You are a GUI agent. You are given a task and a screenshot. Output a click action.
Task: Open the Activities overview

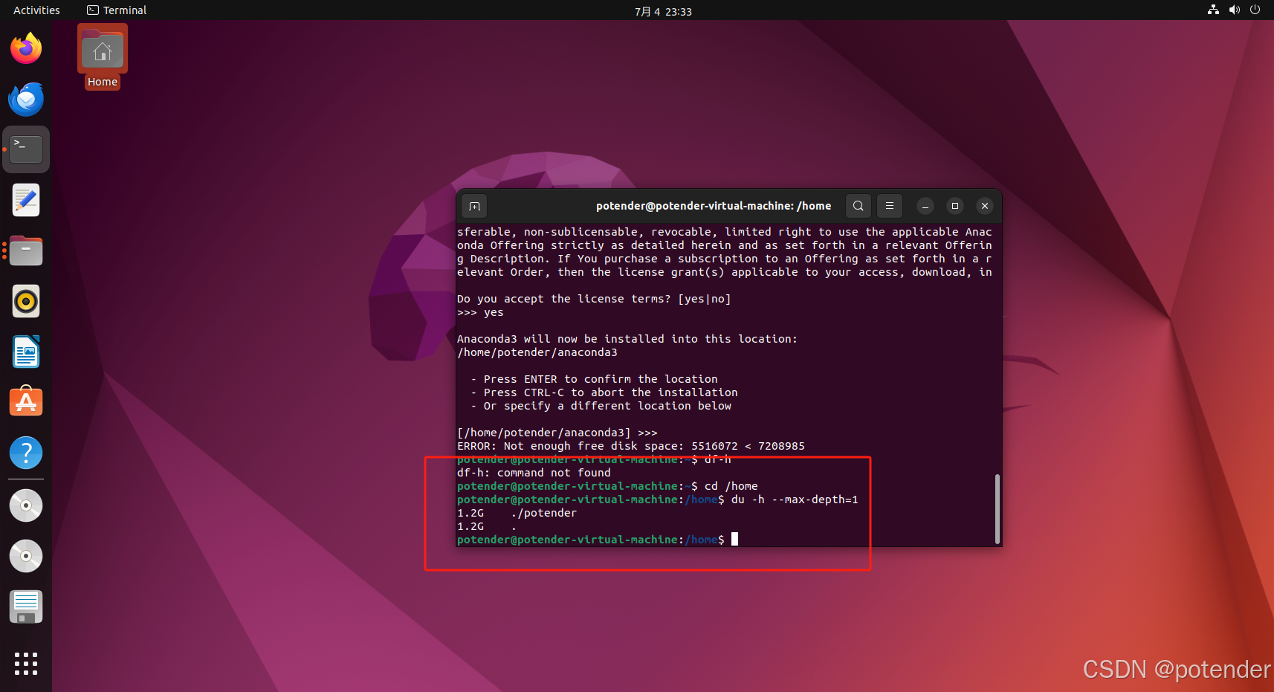click(36, 10)
